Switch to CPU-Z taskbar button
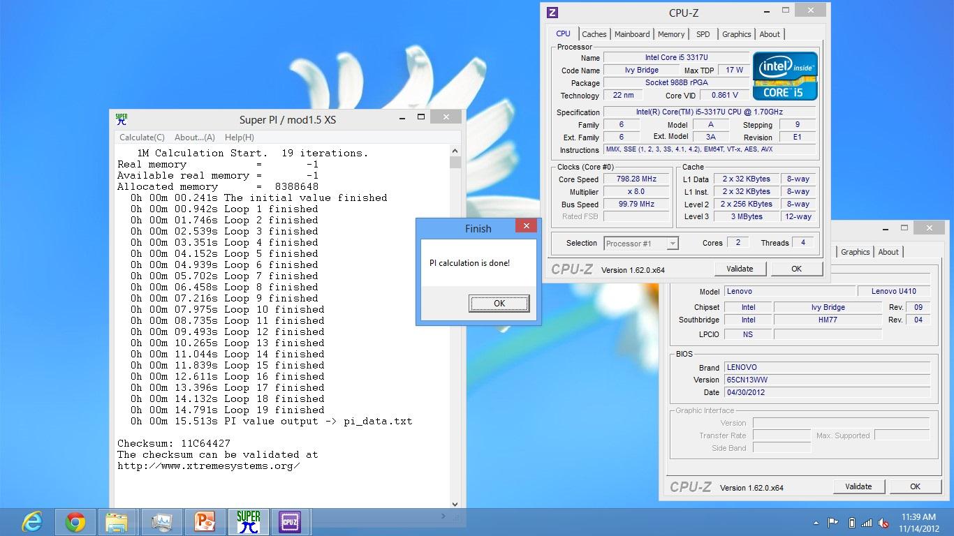Image resolution: width=954 pixels, height=536 pixels. pyautogui.click(x=289, y=521)
